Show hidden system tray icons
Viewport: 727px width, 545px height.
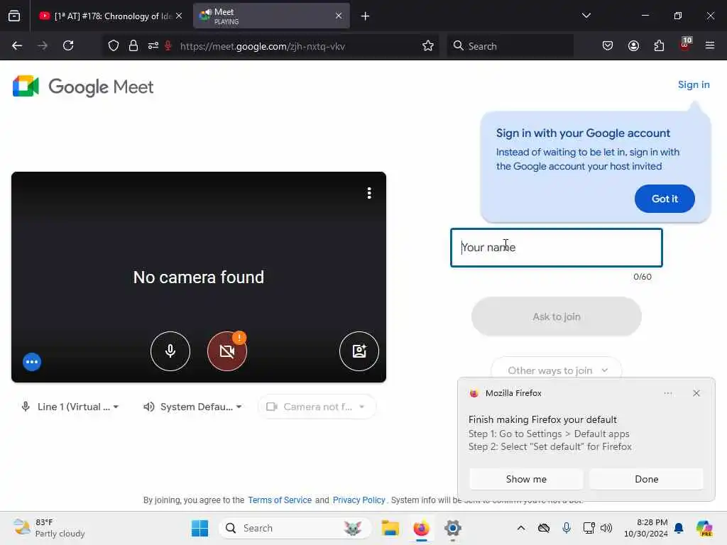[521, 528]
